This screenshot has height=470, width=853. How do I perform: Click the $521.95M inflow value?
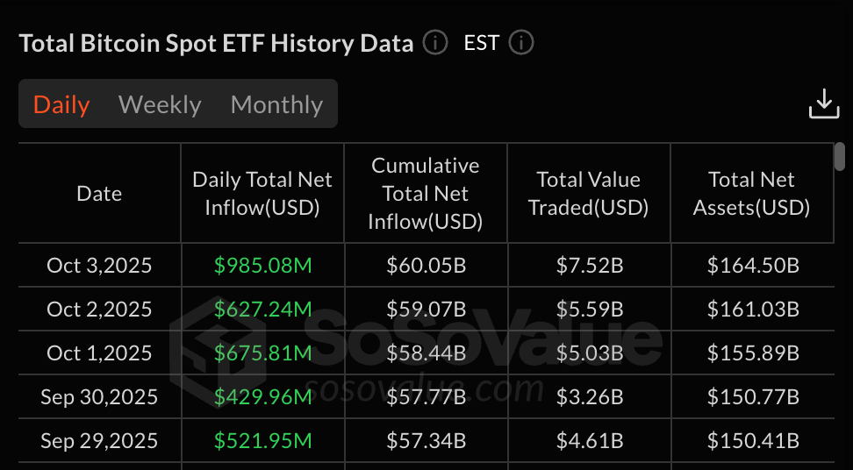(x=262, y=441)
